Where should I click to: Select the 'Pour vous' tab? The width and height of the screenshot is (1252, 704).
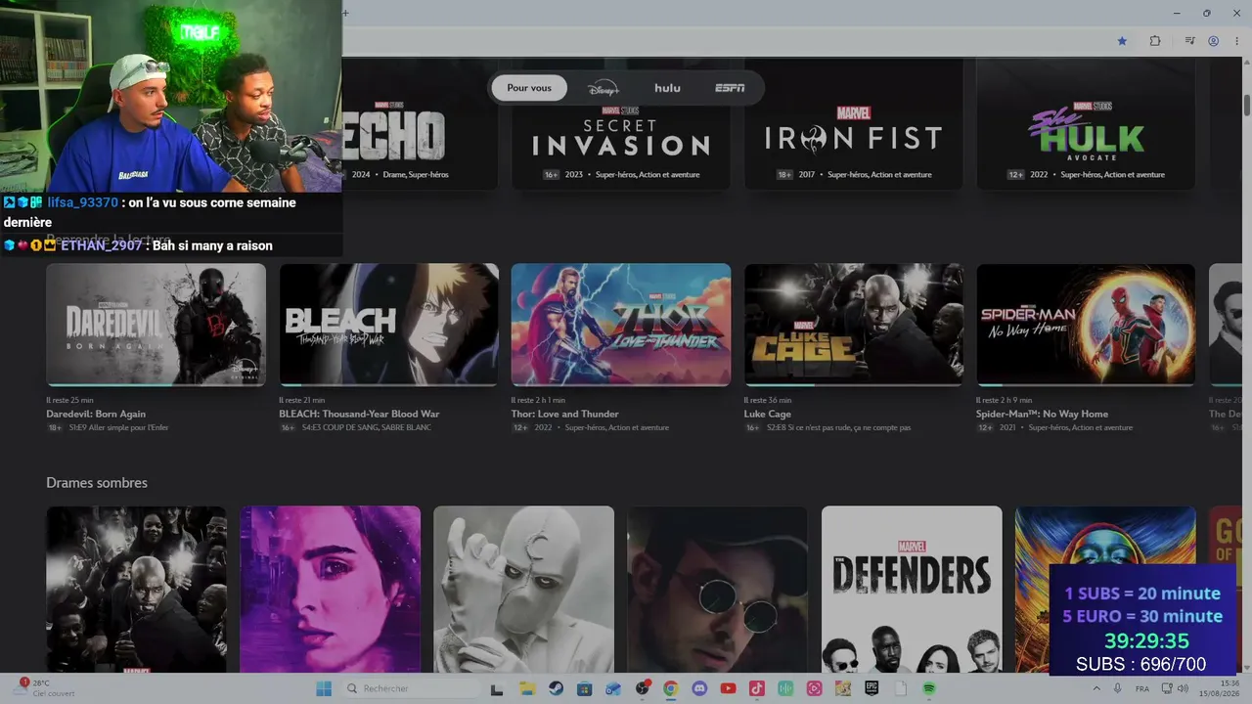point(529,88)
